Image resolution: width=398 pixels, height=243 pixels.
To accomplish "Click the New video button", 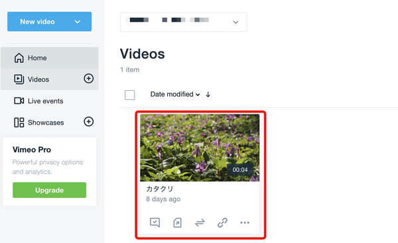I will point(49,22).
